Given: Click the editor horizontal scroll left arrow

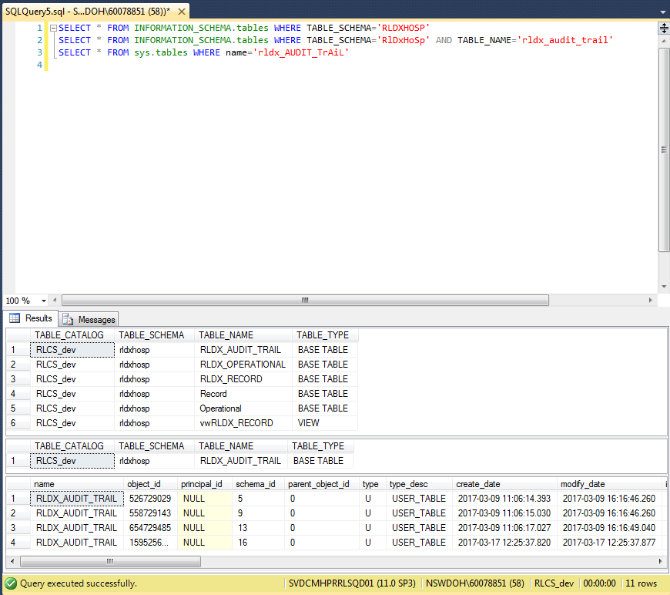Looking at the screenshot, I should [x=56, y=301].
